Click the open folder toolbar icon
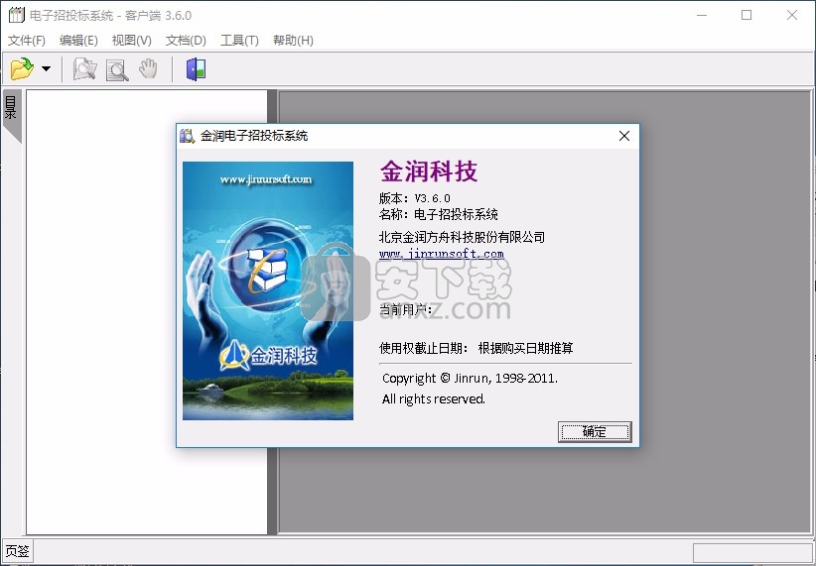Viewport: 816px width, 566px height. pyautogui.click(x=23, y=69)
